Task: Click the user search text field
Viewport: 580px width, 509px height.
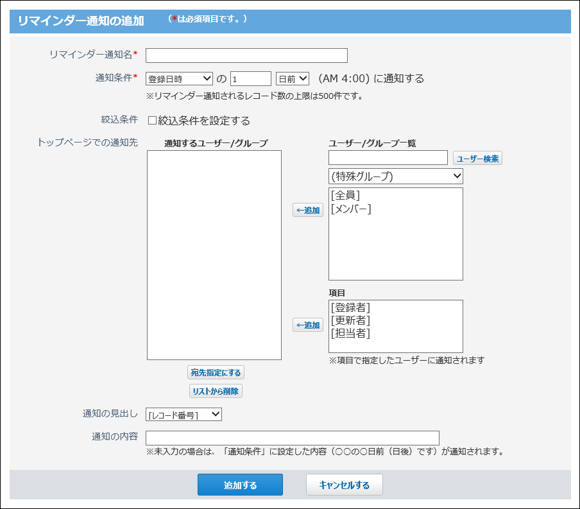Action: pos(388,158)
